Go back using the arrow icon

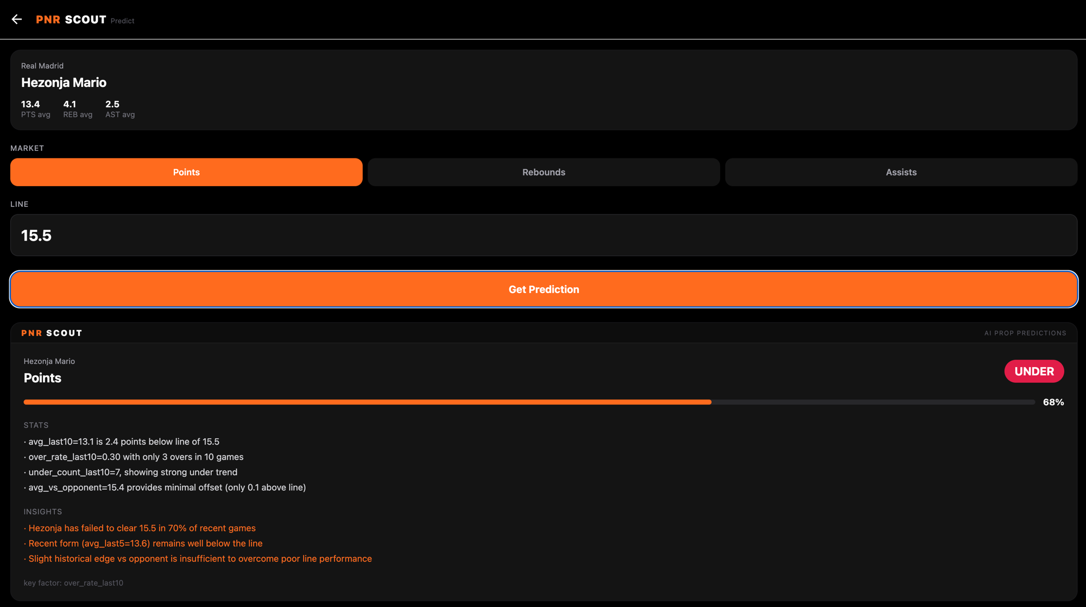point(17,20)
